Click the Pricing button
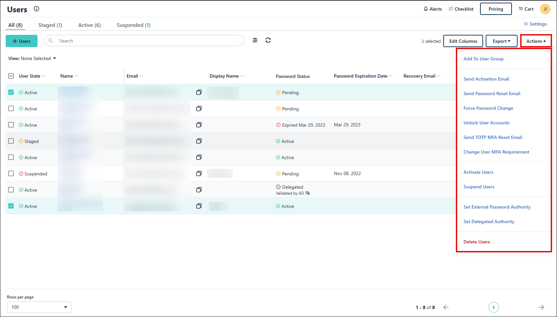 click(x=496, y=9)
